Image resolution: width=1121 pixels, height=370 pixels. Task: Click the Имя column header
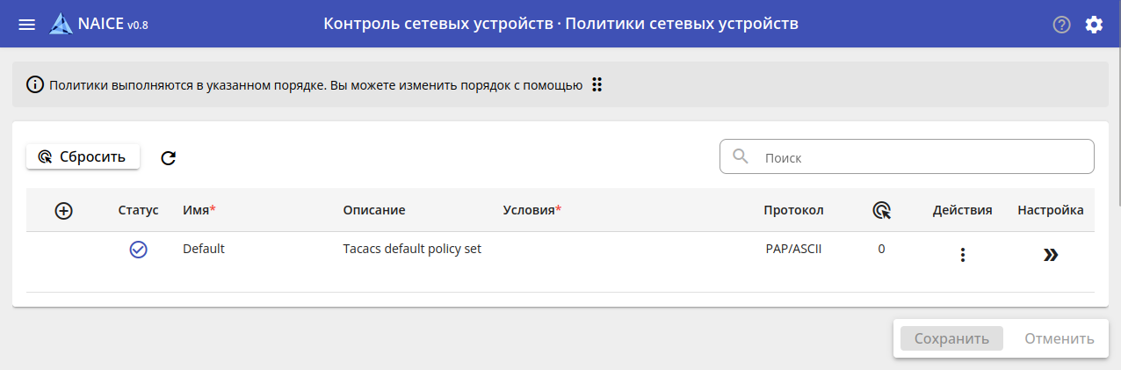pyautogui.click(x=196, y=210)
